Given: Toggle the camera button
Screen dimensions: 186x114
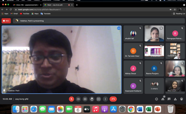Looking at the screenshot, I should pyautogui.click(x=78, y=99).
